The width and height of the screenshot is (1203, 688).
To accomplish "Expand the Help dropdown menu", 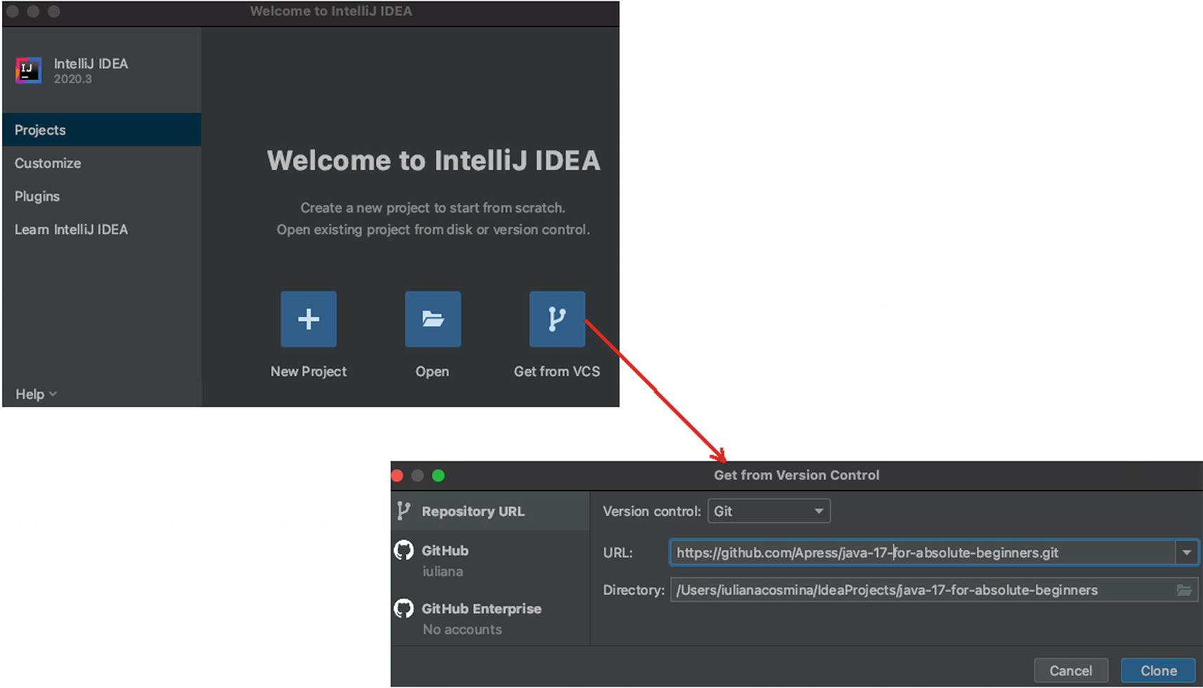I will (36, 394).
